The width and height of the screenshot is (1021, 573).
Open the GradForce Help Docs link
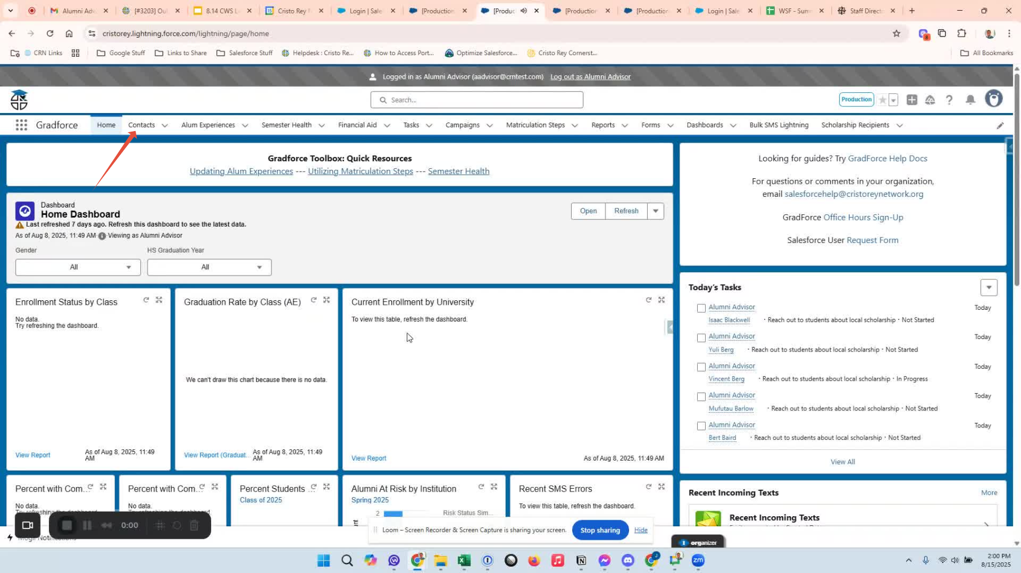[x=888, y=159]
